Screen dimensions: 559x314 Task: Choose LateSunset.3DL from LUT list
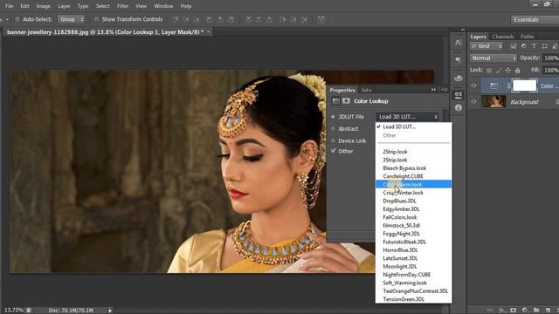pos(413,258)
